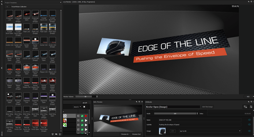Select the Revenge Open template
Image resolution: width=254 pixels, height=137 pixels.
(x=9, y=98)
